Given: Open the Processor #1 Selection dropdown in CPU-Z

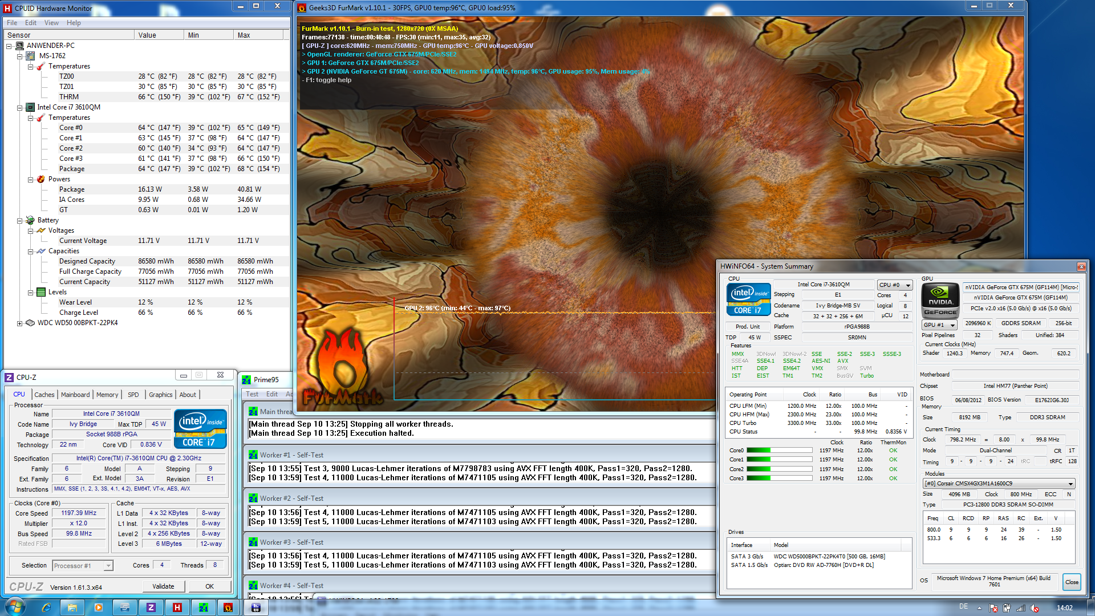Looking at the screenshot, I should tap(83, 565).
